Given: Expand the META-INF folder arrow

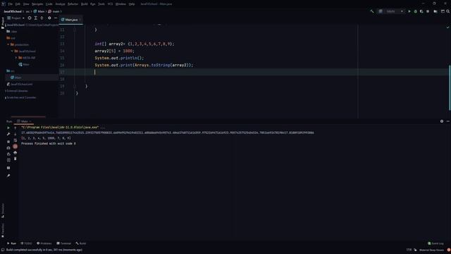Looking at the screenshot, I should 16,58.
